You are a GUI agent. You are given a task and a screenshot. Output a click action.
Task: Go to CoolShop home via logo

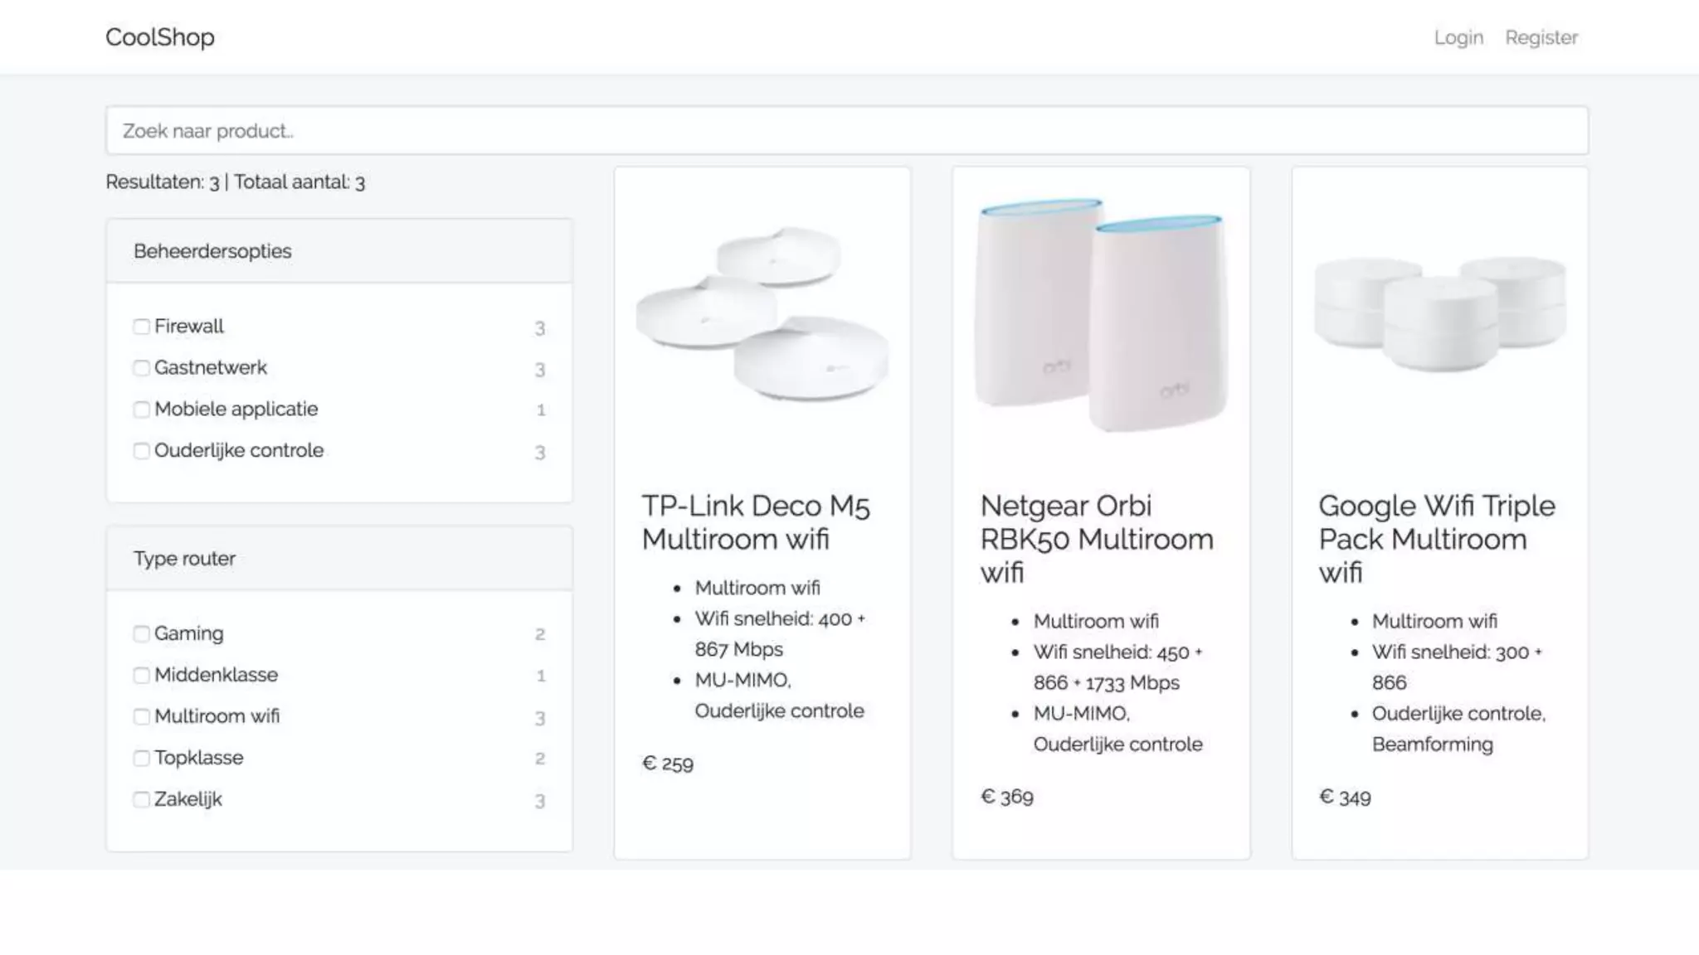tap(160, 37)
